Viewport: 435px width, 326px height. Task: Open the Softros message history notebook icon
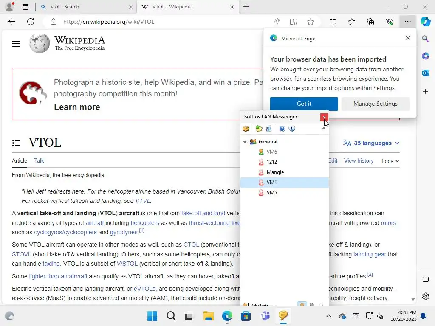click(x=269, y=129)
